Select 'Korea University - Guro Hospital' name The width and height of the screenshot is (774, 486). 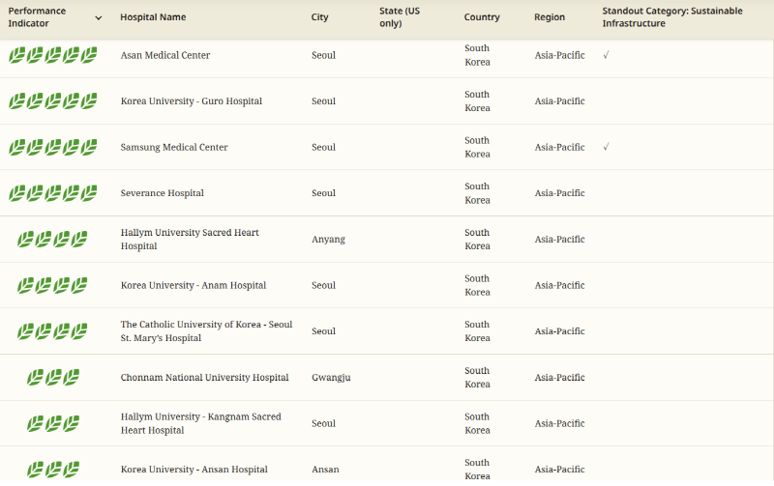(192, 101)
